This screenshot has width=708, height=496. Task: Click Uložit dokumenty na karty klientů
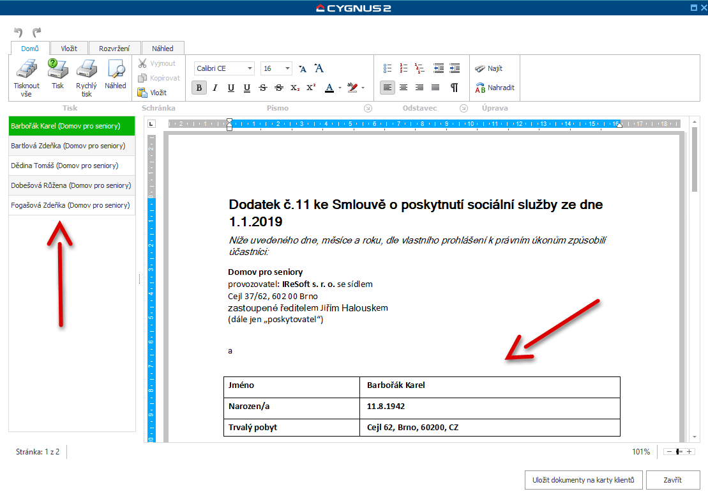click(x=584, y=480)
